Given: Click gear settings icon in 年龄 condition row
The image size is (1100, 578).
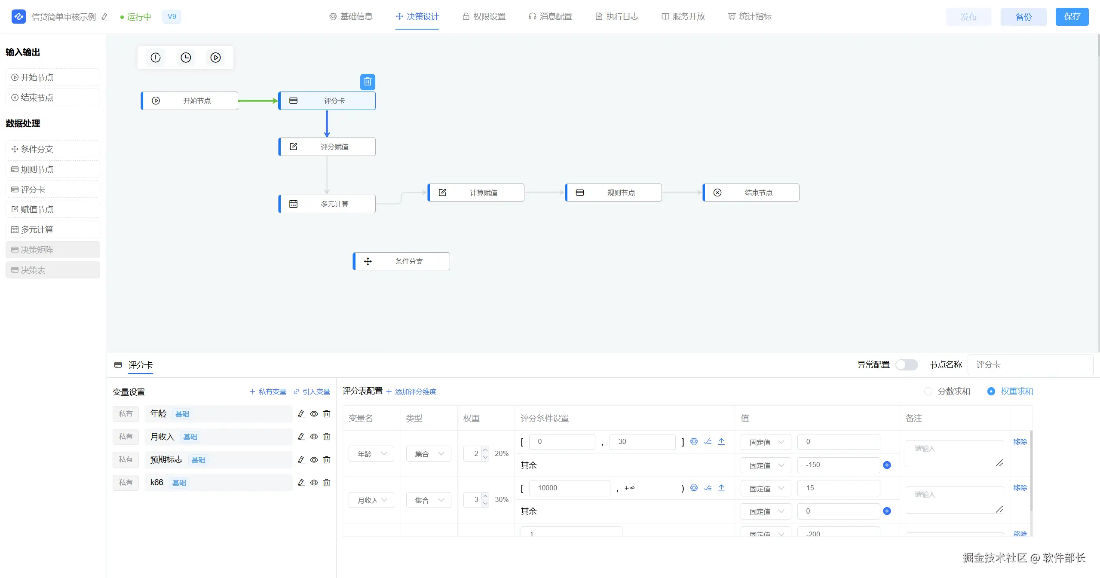Looking at the screenshot, I should pyautogui.click(x=694, y=441).
